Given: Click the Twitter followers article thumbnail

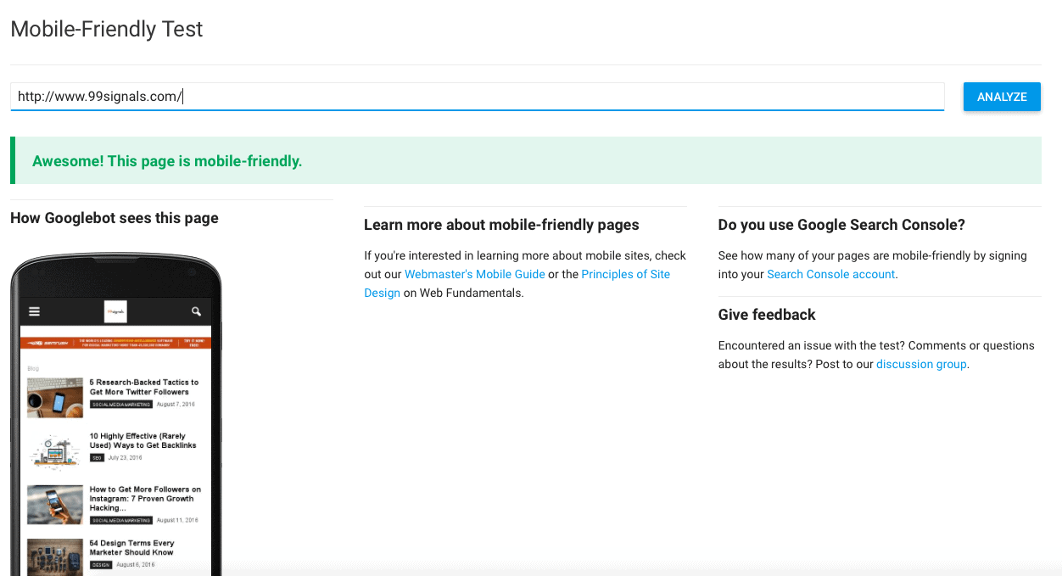Looking at the screenshot, I should [55, 397].
